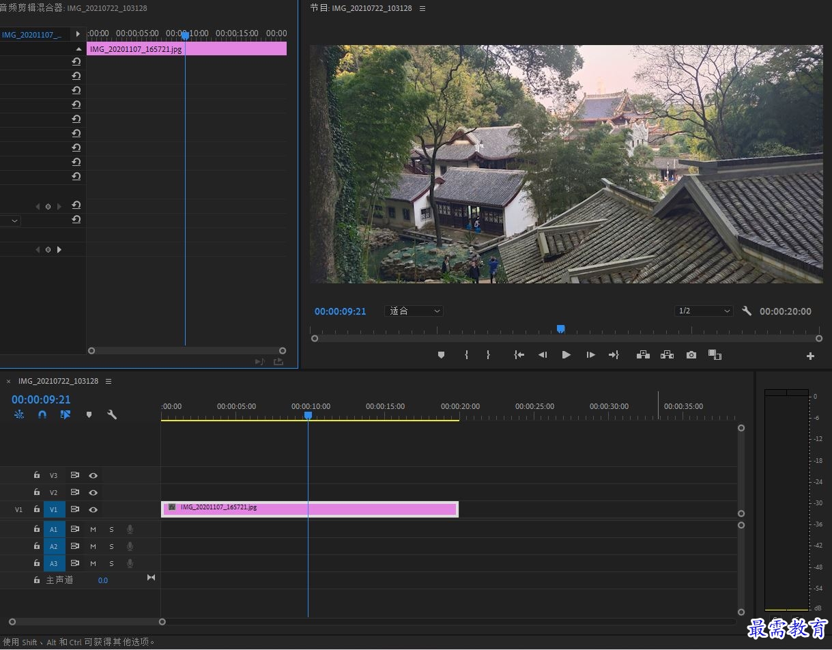Image resolution: width=832 pixels, height=650 pixels.
Task: Click the timeline horizontal zoom scrollbar
Action: (x=87, y=621)
